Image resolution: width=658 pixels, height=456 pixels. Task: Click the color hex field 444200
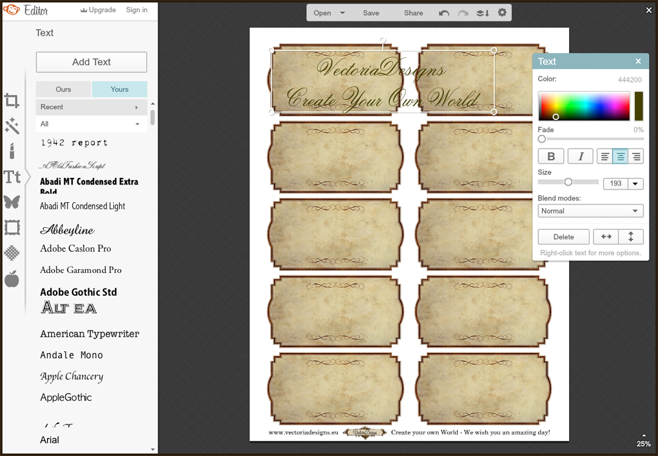(629, 79)
